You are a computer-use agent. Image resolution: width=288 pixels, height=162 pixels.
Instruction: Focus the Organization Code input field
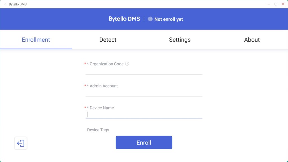point(144,71)
